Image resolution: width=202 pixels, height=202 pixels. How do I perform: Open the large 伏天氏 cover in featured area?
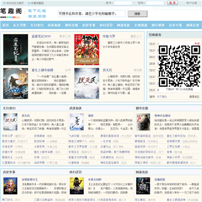tap(87, 84)
